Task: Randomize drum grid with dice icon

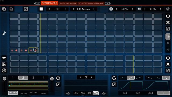Action: (x=168, y=71)
